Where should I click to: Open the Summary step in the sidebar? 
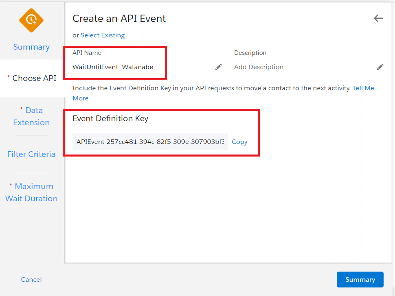pos(31,47)
